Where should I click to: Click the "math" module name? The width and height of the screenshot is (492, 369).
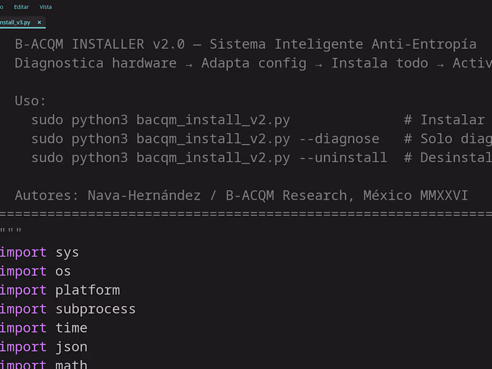(x=72, y=365)
